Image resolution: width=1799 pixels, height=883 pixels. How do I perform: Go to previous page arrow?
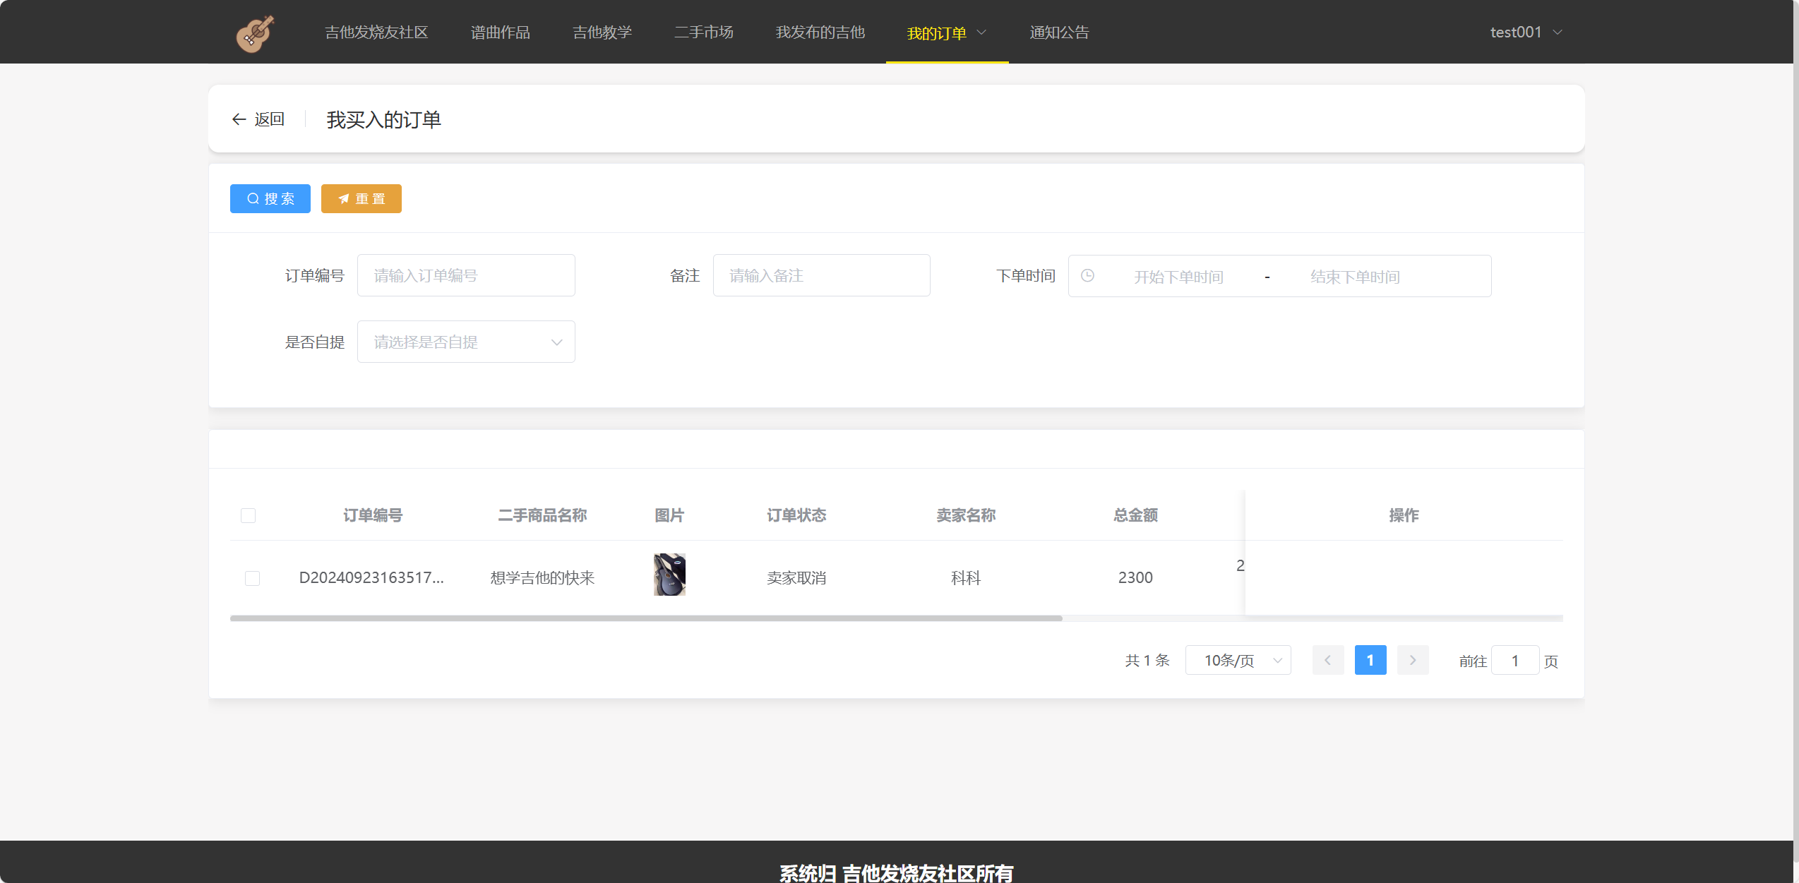[1327, 661]
